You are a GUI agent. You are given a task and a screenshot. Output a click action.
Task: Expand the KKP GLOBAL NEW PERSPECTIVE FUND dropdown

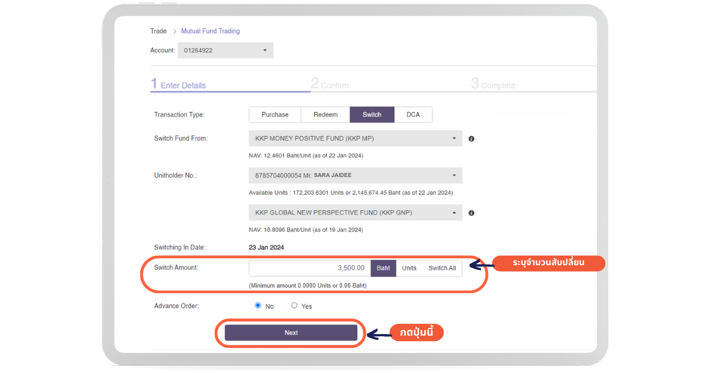[355, 213]
